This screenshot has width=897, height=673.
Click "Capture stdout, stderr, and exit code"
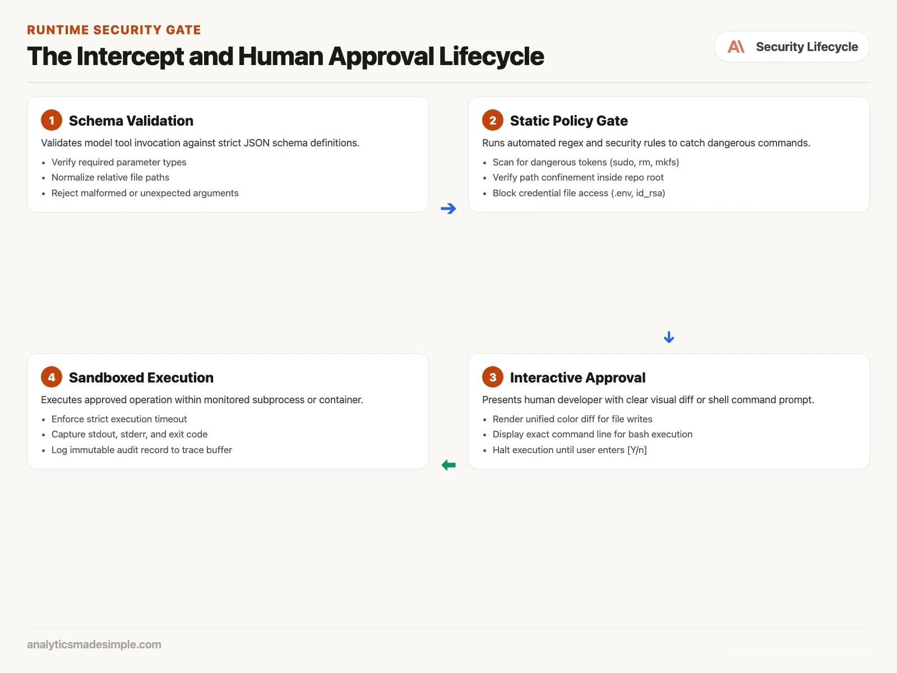click(130, 434)
